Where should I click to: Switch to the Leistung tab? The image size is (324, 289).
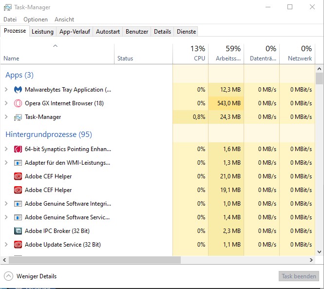click(42, 32)
